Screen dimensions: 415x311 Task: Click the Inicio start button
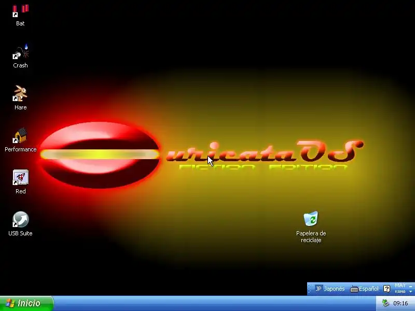[x=26, y=303]
